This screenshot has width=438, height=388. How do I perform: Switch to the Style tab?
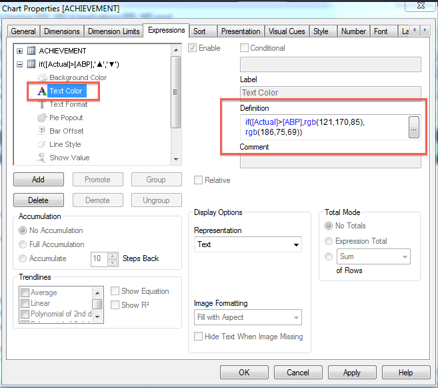pos(323,31)
